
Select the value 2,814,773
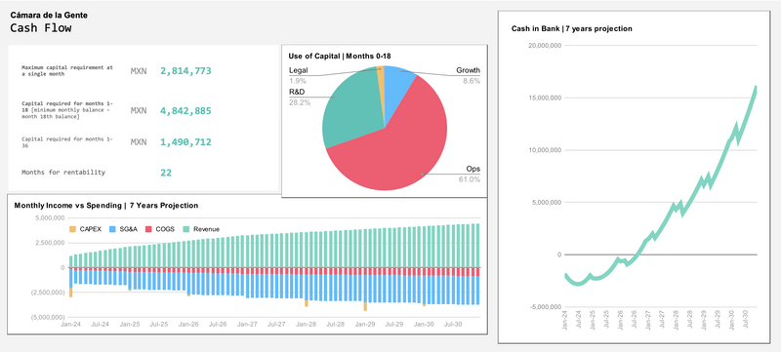coord(185,71)
